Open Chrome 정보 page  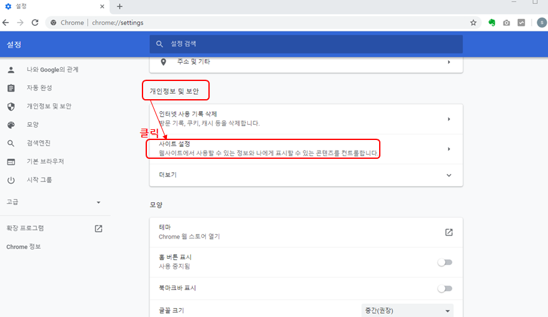tap(23, 247)
